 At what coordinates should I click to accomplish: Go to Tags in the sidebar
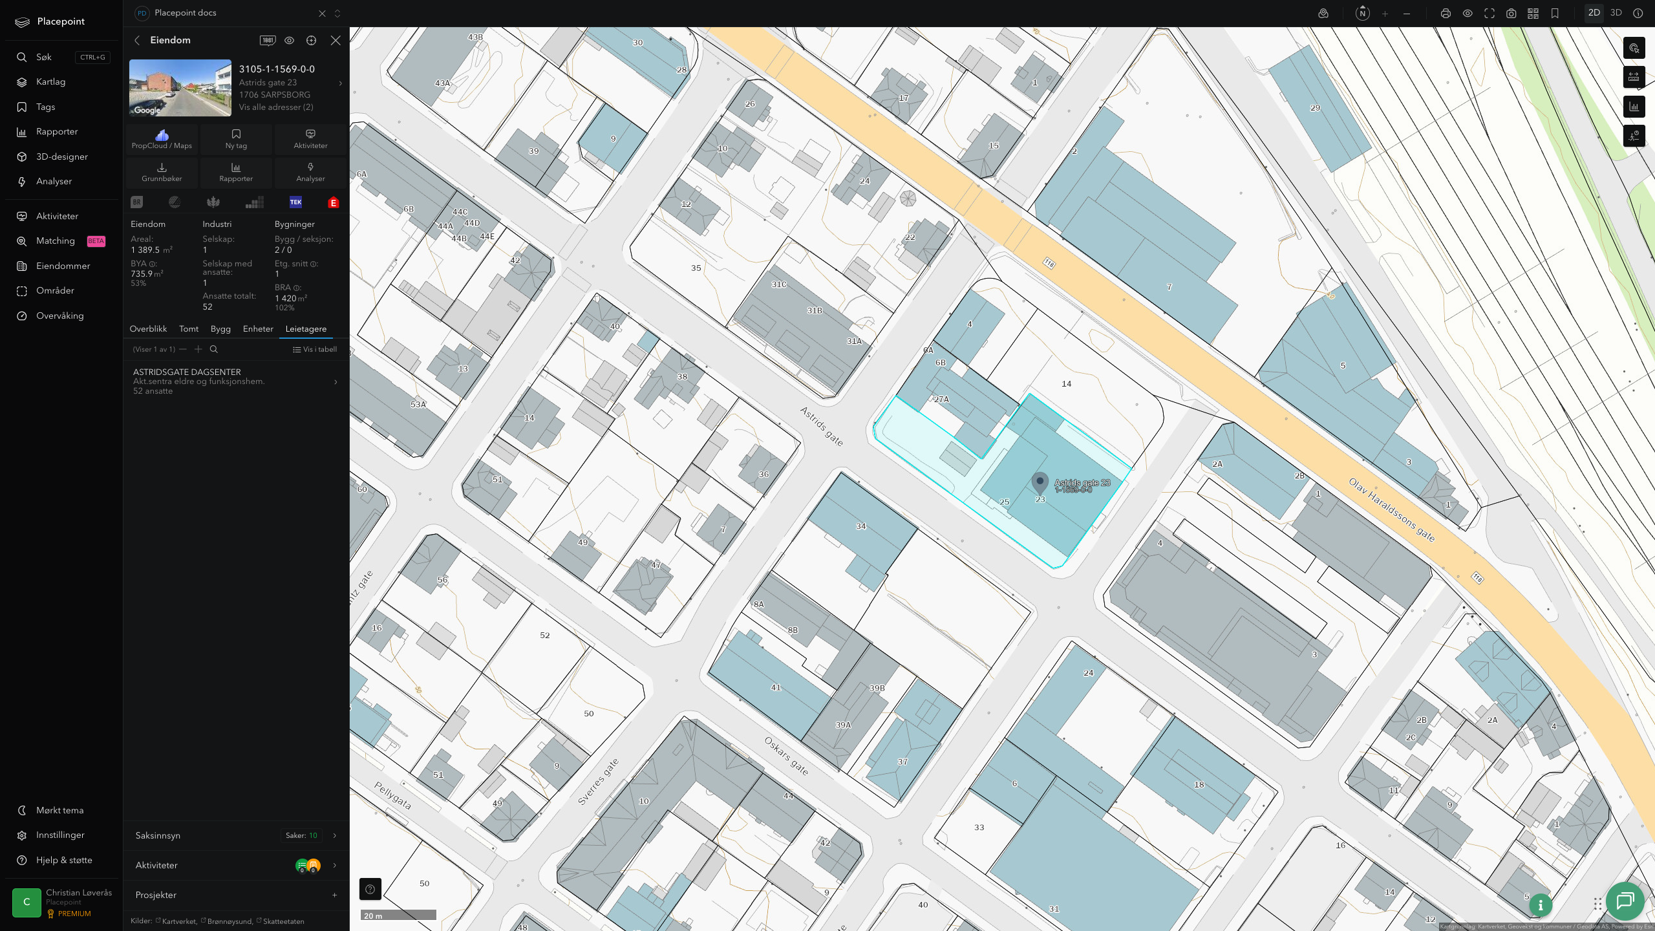45,107
